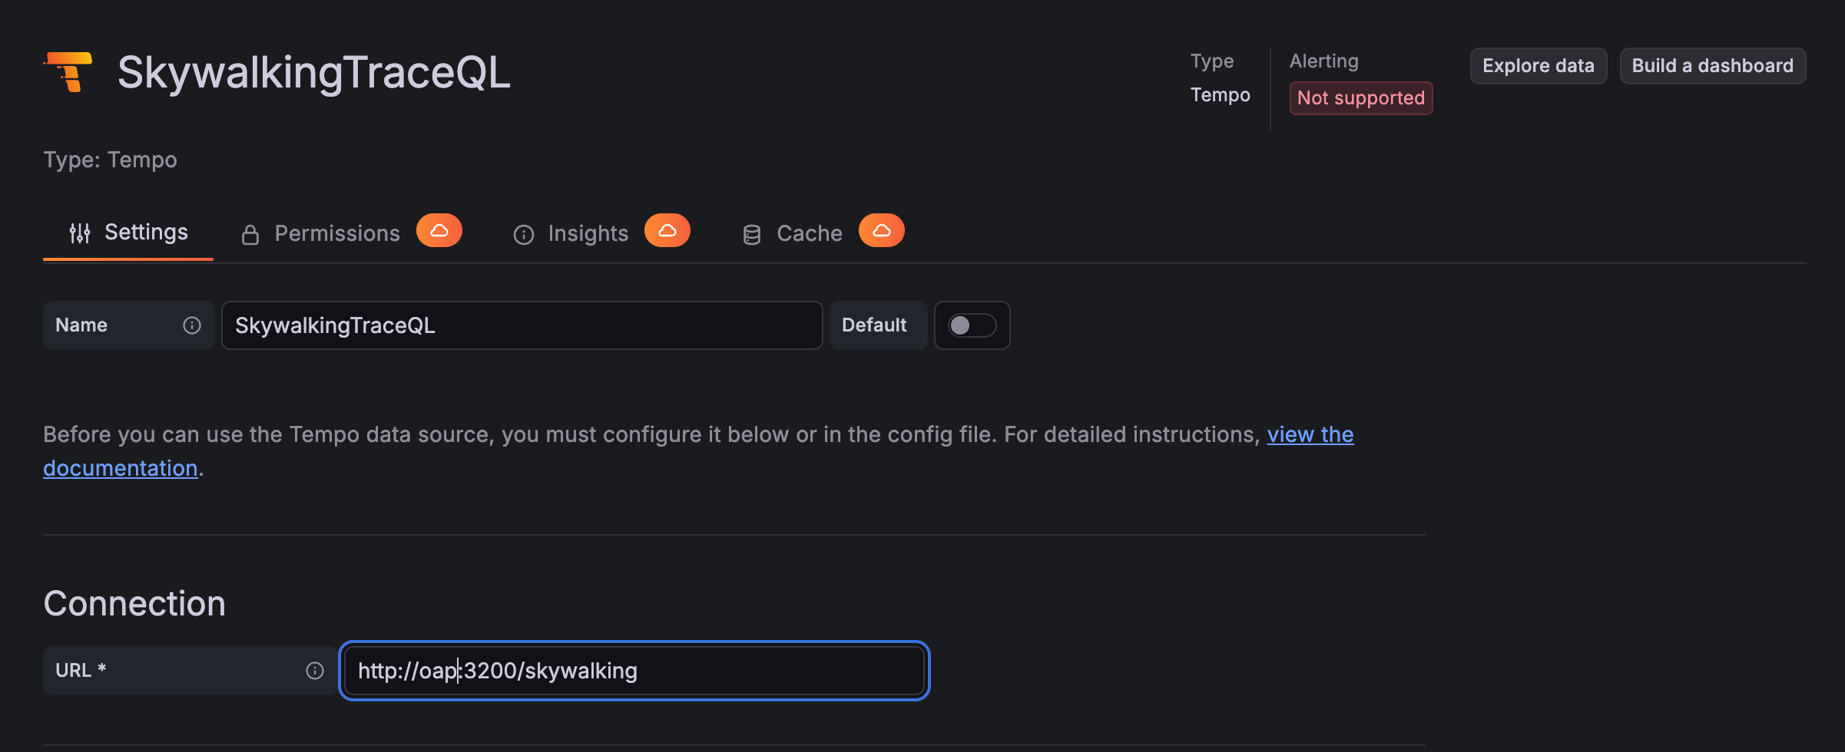Click into the SkywalkingTraceQL name field
This screenshot has width=1845, height=752.
pos(522,325)
